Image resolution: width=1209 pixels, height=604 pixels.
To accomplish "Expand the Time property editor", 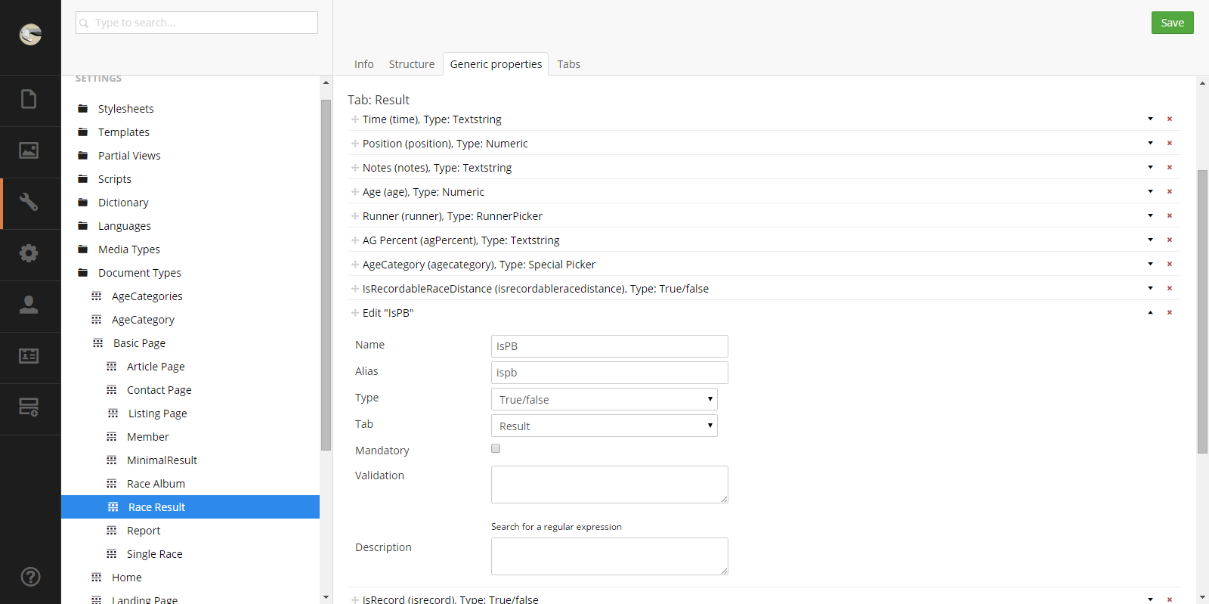I will (1150, 119).
